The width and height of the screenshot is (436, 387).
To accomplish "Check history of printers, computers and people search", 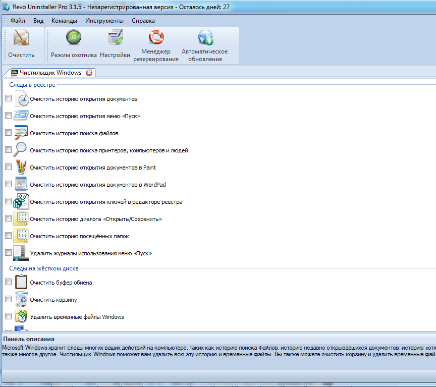I will (x=9, y=149).
